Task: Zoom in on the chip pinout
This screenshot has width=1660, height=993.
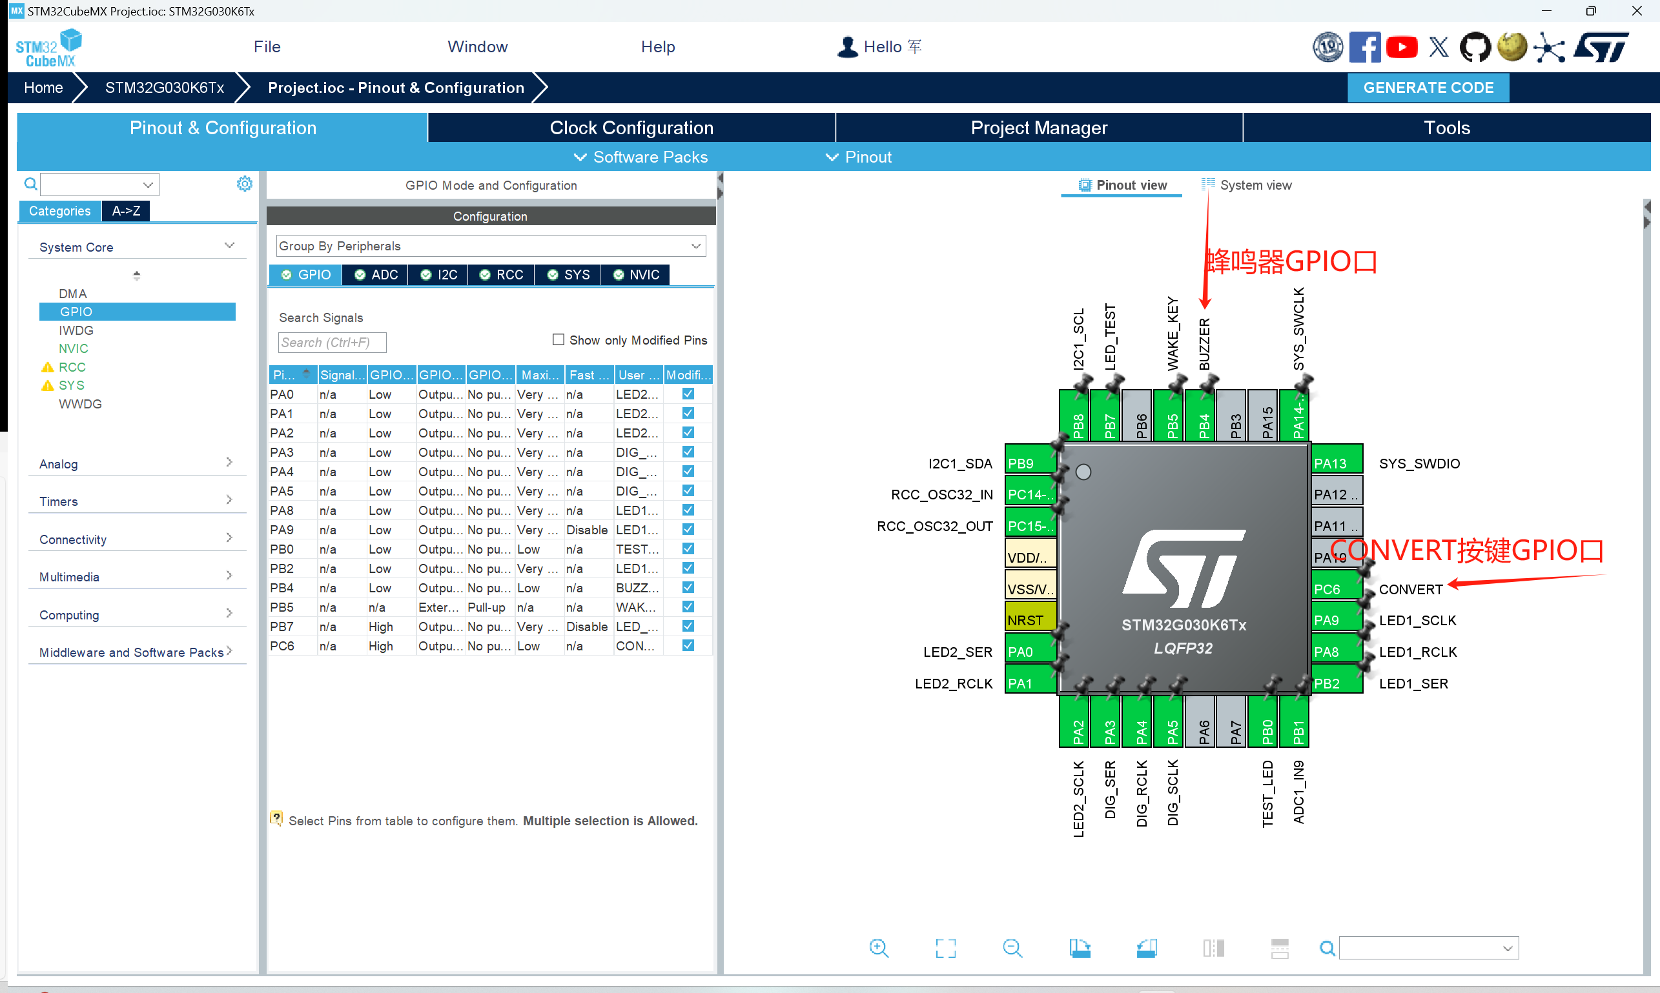Action: [x=879, y=947]
